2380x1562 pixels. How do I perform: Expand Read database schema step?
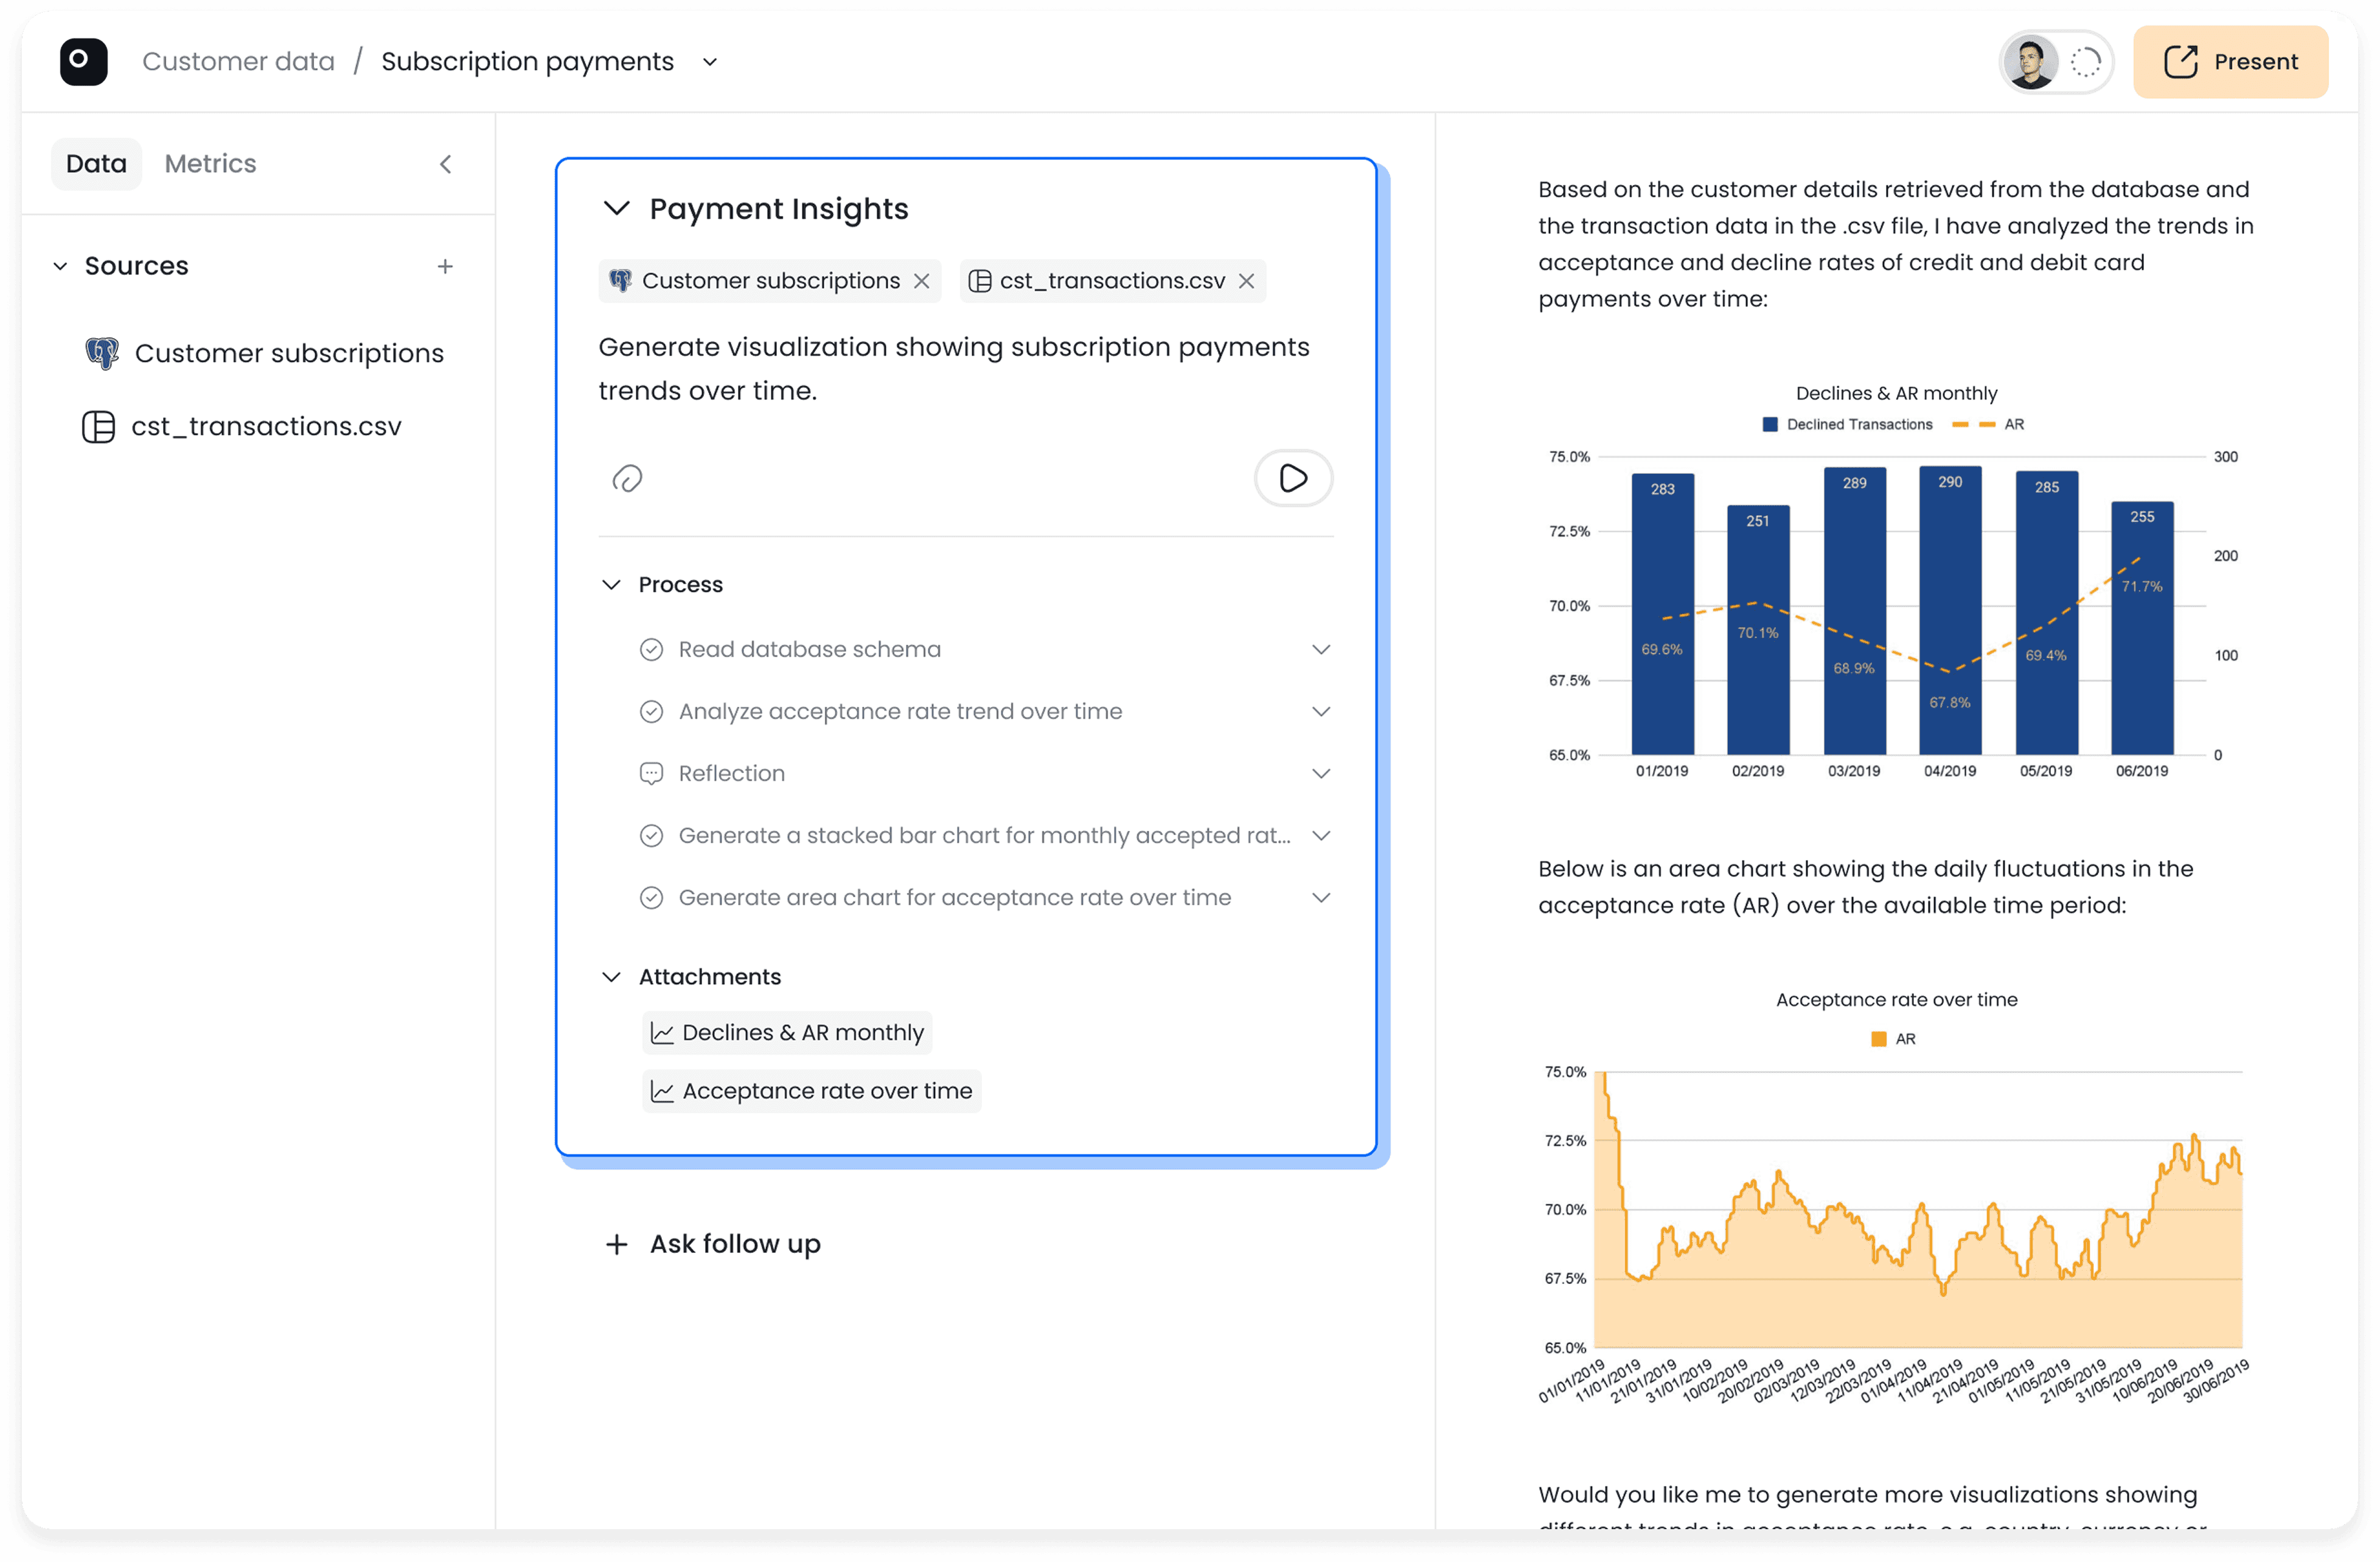pyautogui.click(x=1320, y=650)
